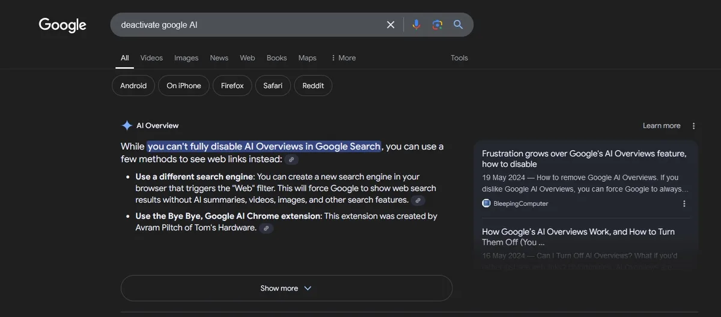
Task: Expand the AI Overview with Show more
Action: [x=287, y=288]
